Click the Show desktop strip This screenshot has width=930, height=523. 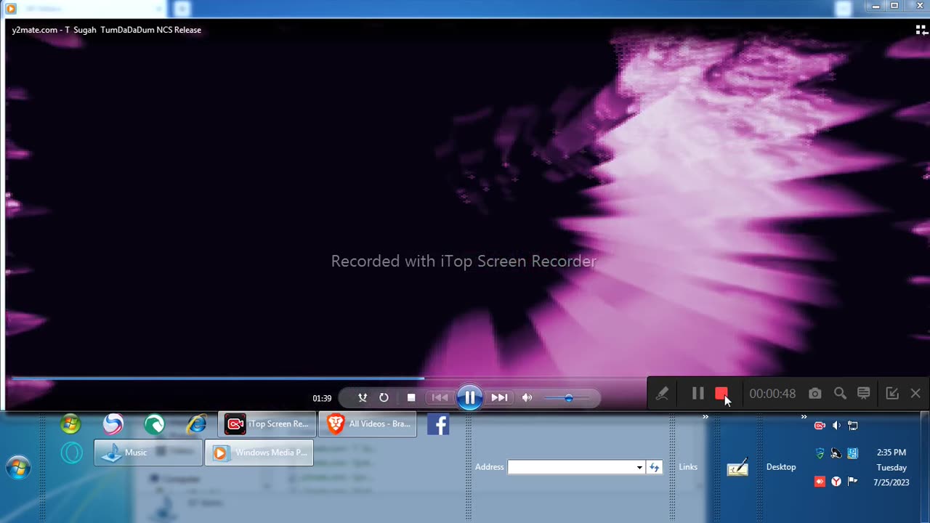926,467
